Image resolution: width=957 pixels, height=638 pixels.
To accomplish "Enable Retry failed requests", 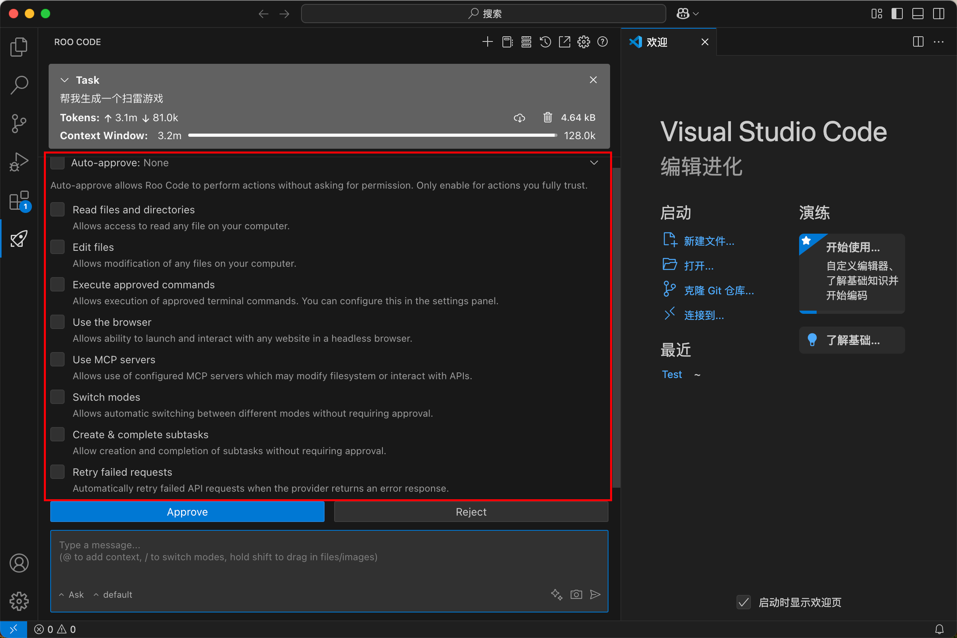I will (57, 472).
